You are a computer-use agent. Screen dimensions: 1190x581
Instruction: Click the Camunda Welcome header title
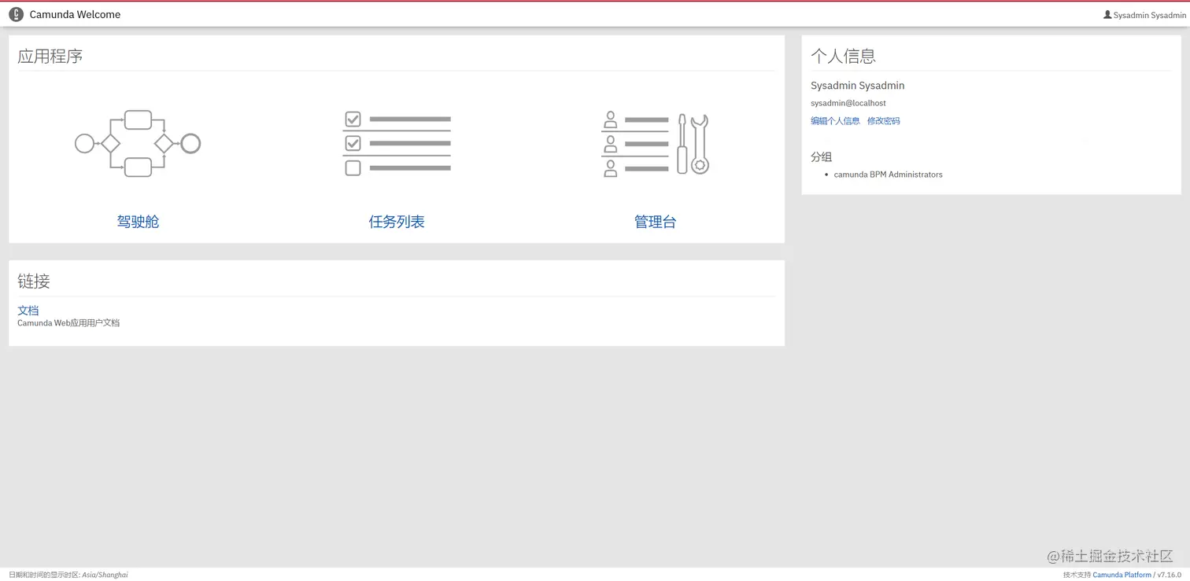pyautogui.click(x=75, y=14)
